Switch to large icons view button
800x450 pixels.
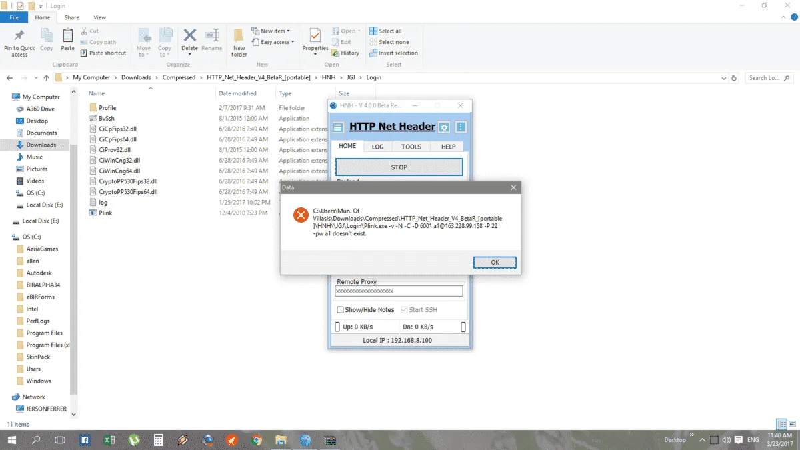click(793, 424)
